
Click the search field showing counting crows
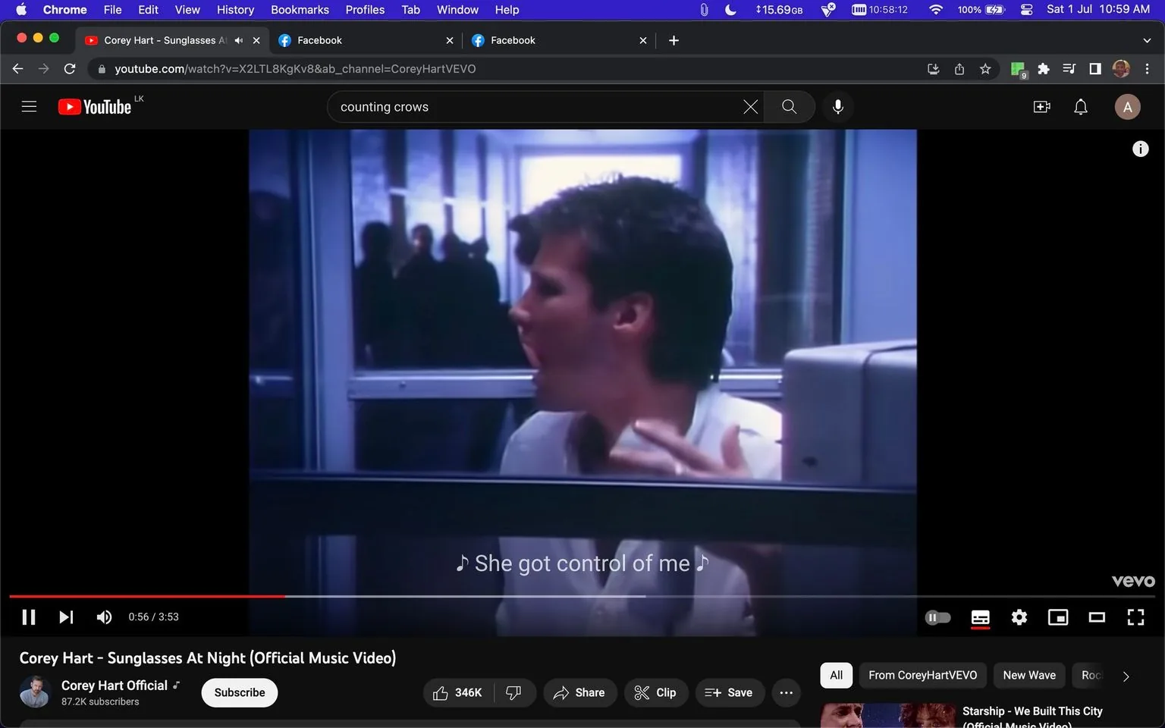coord(531,106)
